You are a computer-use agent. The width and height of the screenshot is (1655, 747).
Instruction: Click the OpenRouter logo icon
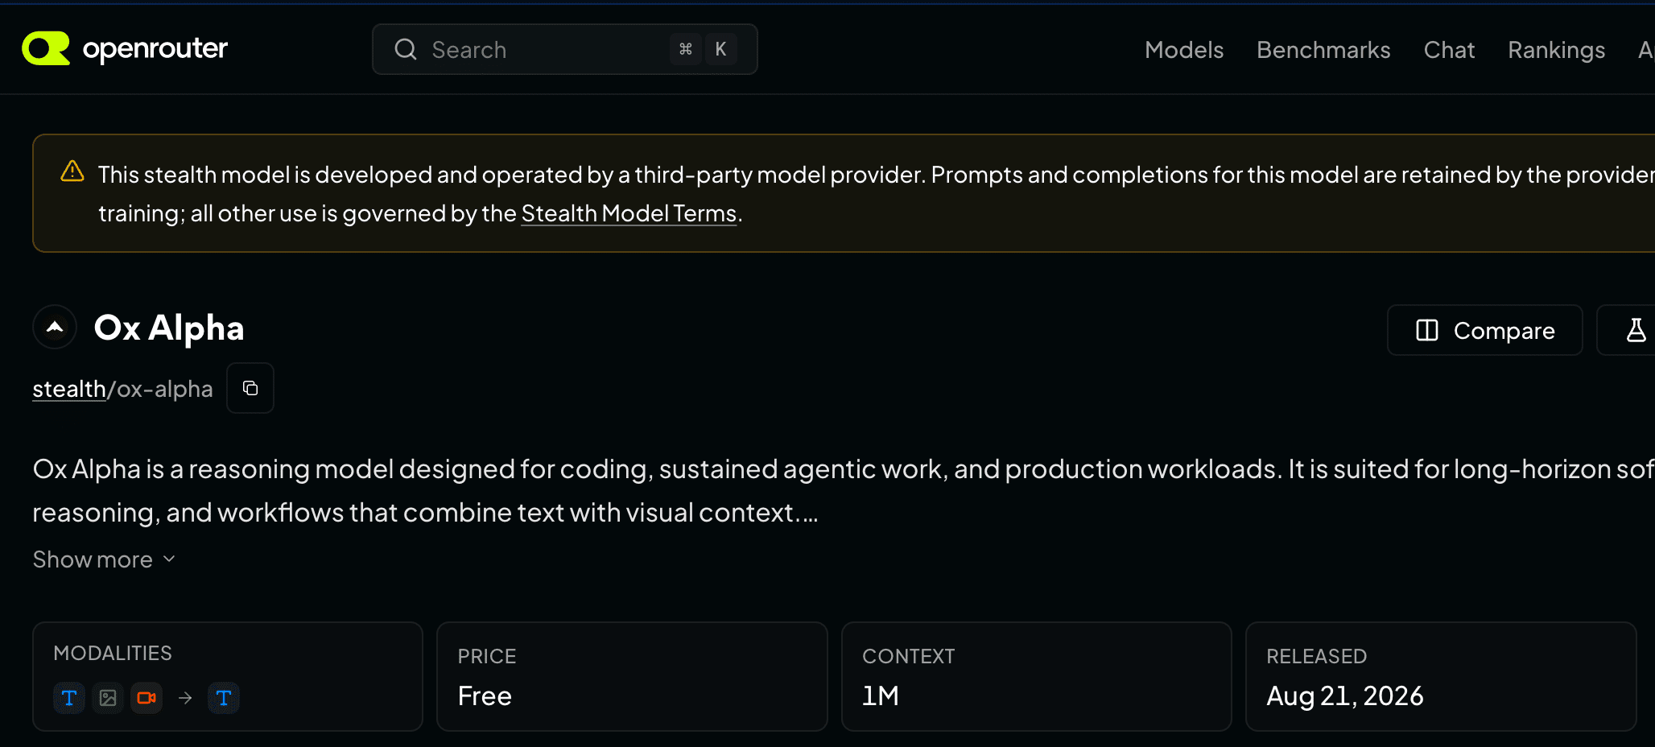[x=46, y=48]
